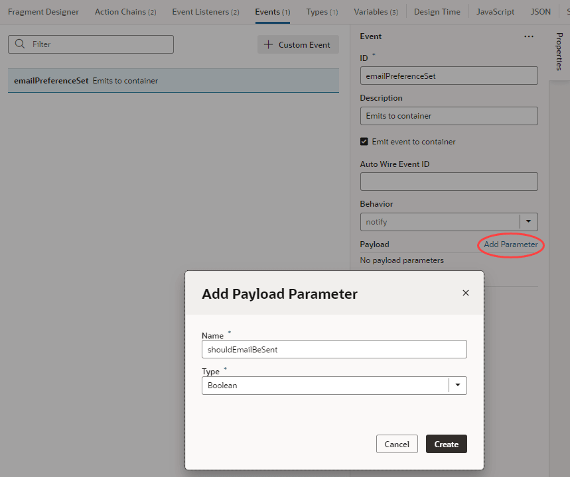Open the Event overflow menu (three dots)
Screen dimensions: 570x477
pos(529,36)
